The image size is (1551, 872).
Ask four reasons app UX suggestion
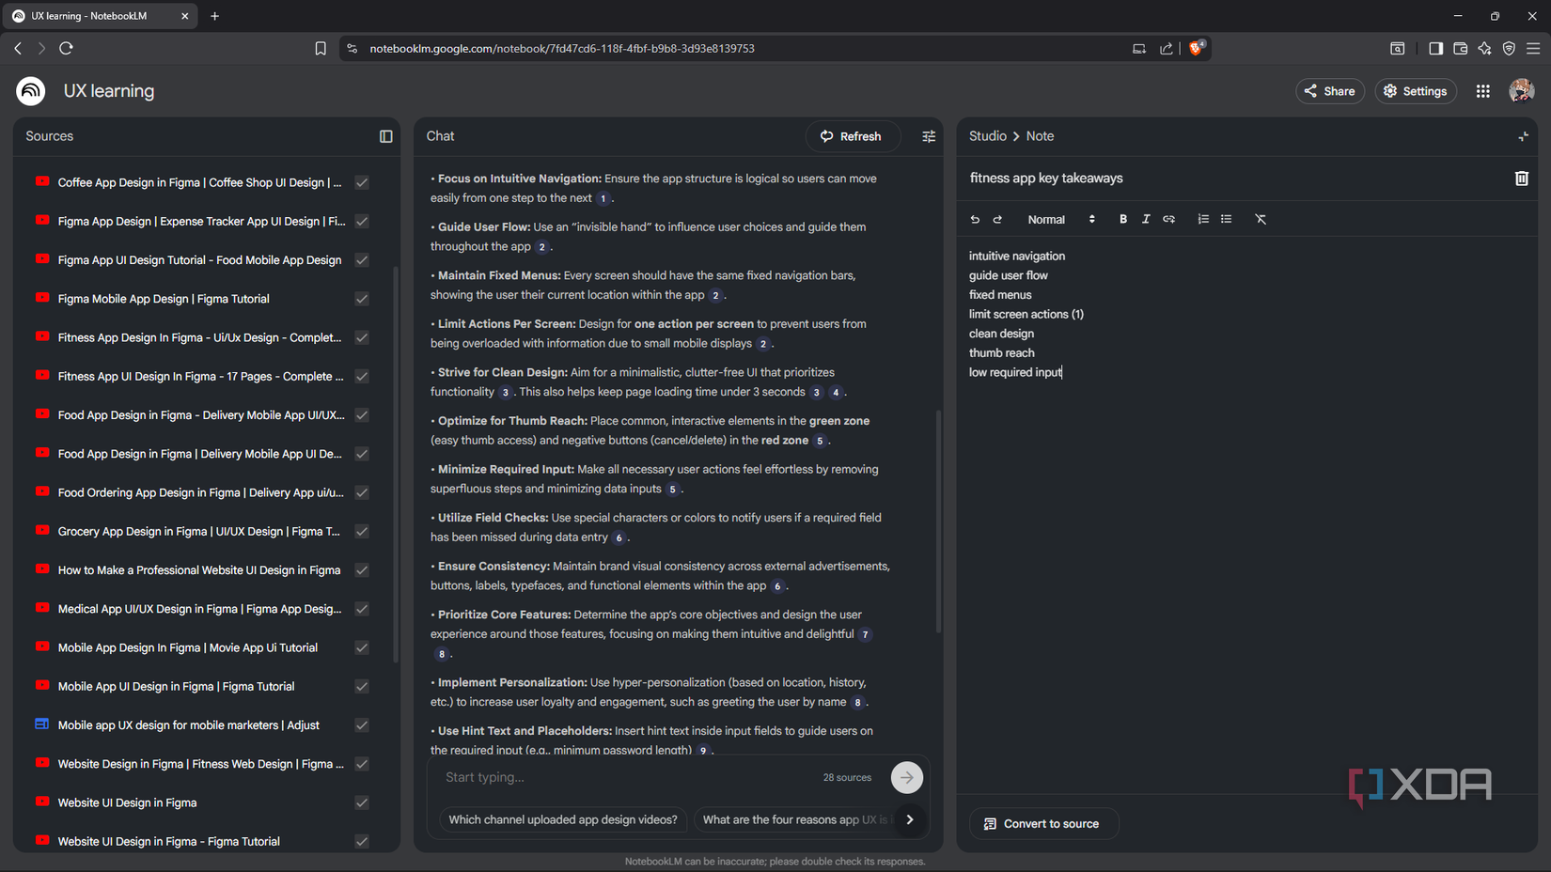tap(795, 819)
